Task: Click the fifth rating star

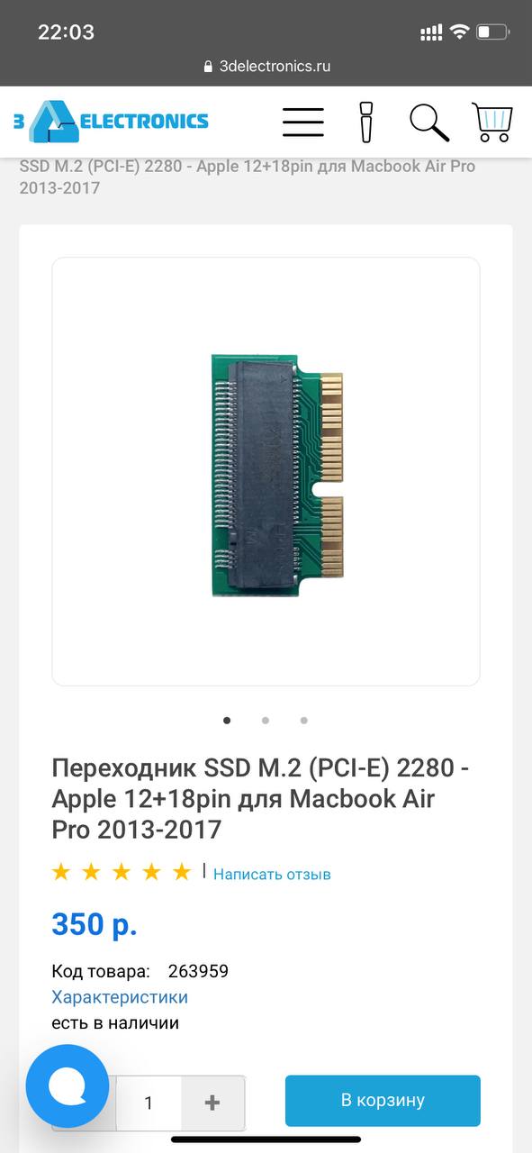Action: click(x=182, y=872)
